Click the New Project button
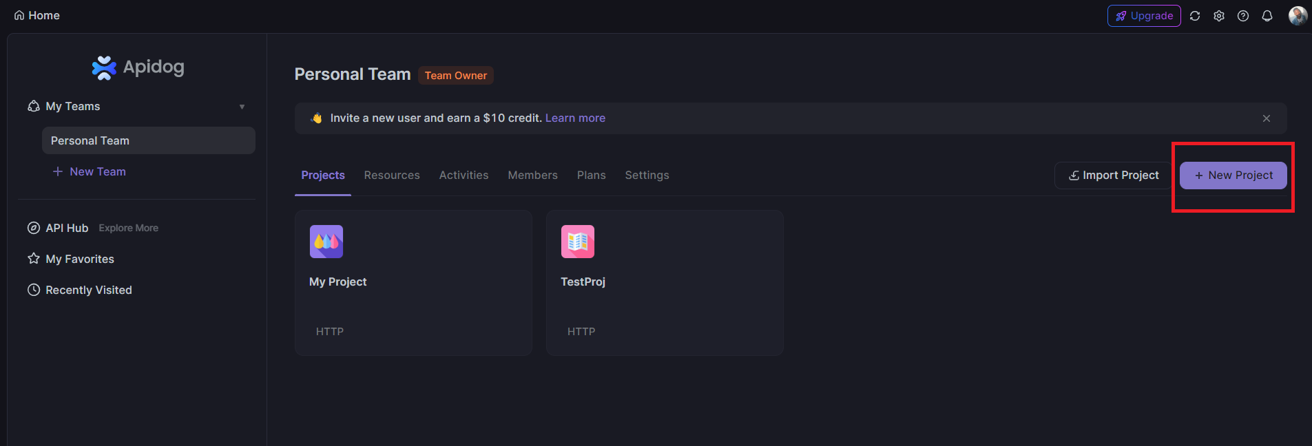Screen dimensions: 1312x446 [x=1233, y=176]
